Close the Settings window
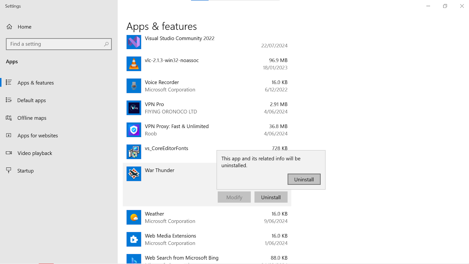Screen dimensions: 469x264 [462, 6]
